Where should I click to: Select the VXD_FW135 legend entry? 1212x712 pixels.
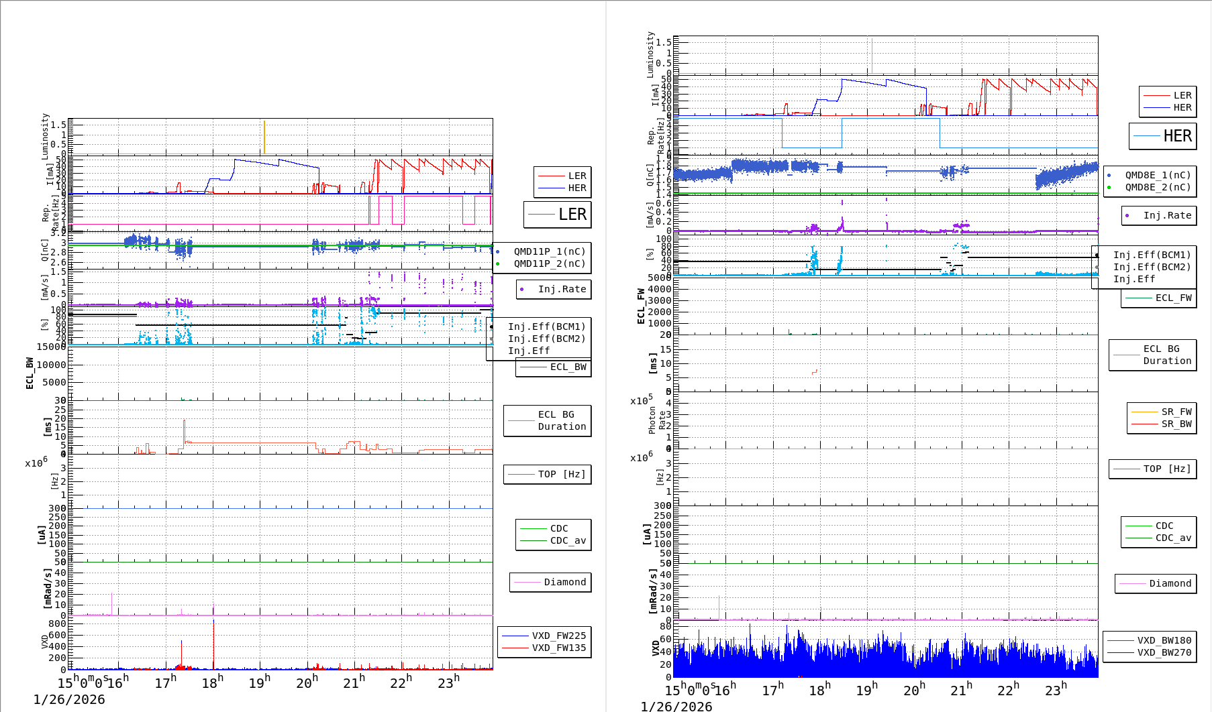(x=558, y=648)
